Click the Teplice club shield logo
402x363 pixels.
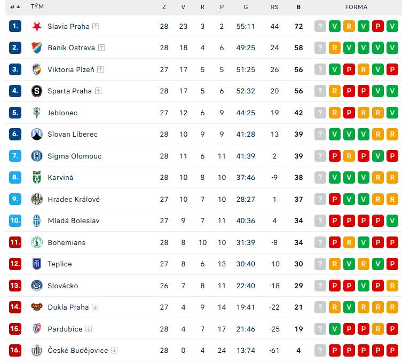coord(37,264)
